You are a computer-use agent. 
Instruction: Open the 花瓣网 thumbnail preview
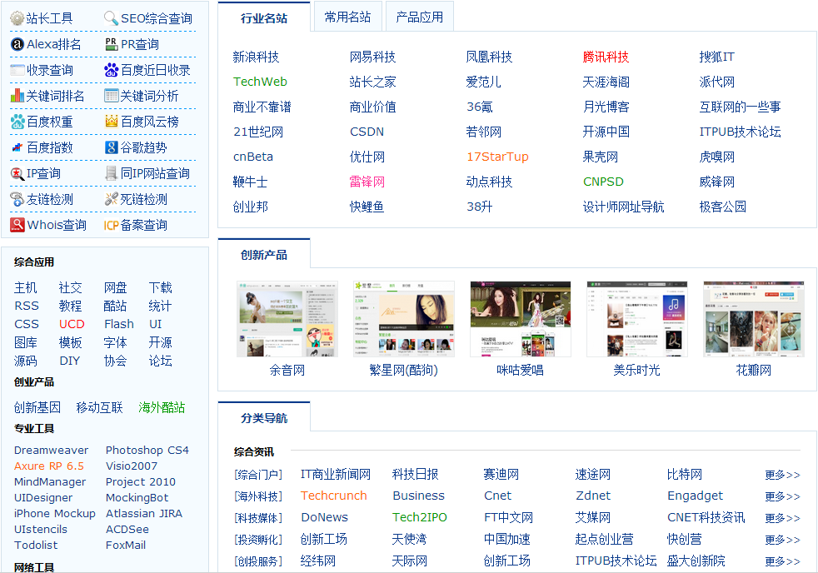[753, 319]
